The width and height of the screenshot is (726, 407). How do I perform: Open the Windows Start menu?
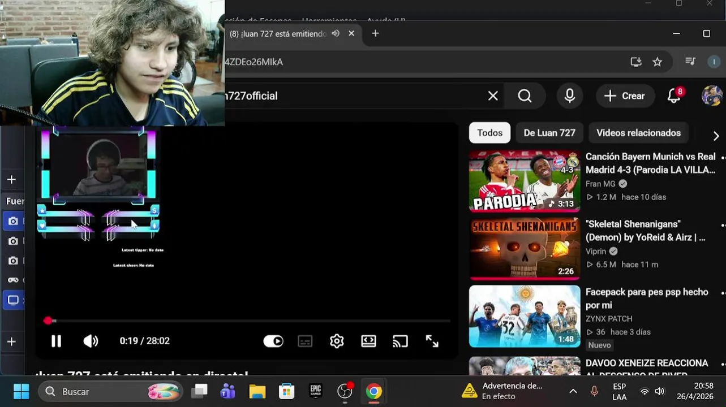(x=21, y=391)
